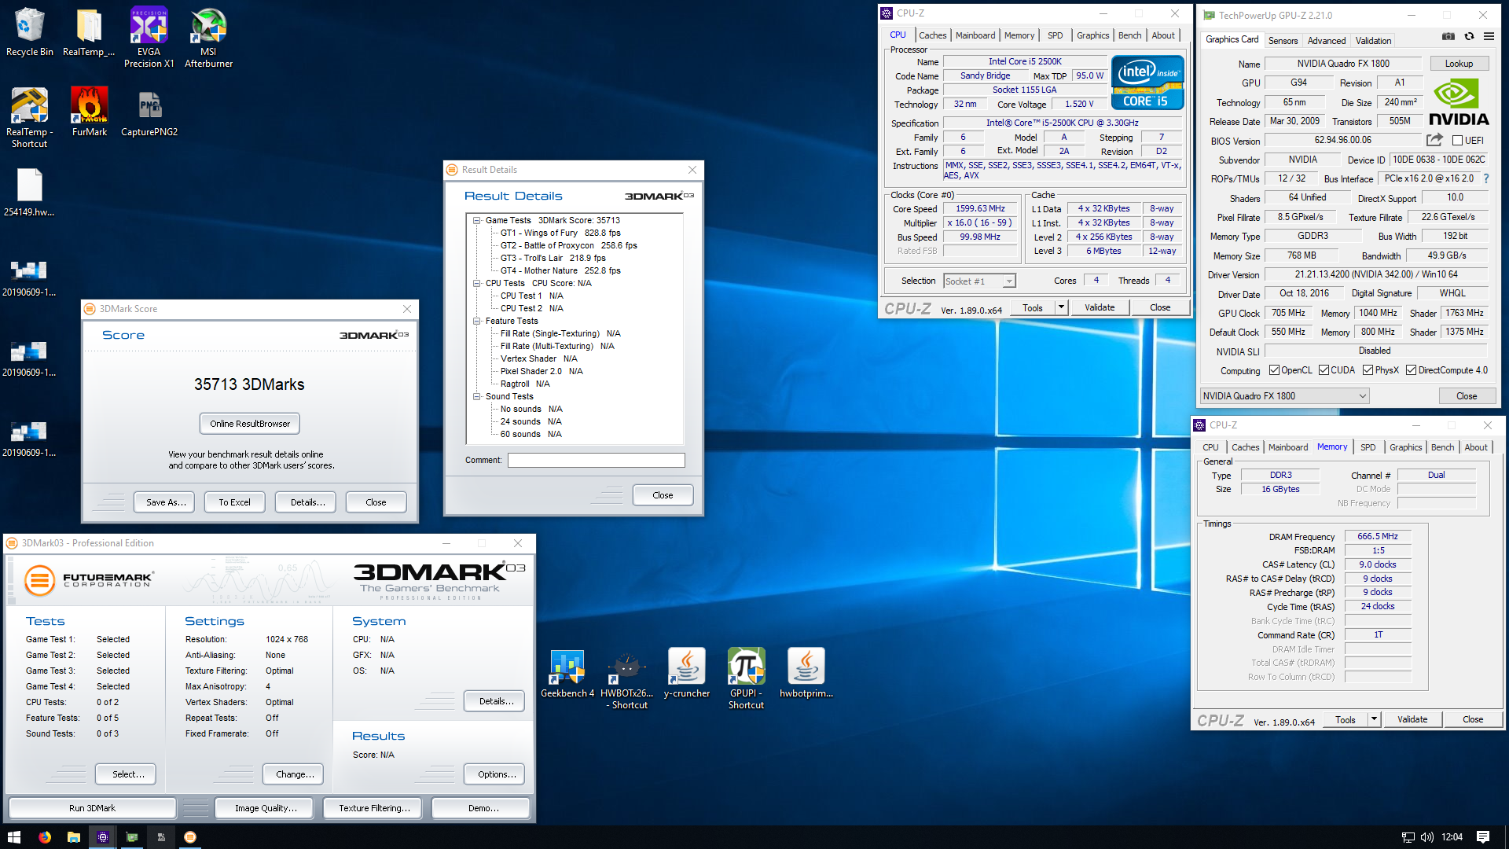The width and height of the screenshot is (1509, 849).
Task: Switch to the Caches tab in the top CPU-Z window
Action: tap(933, 35)
